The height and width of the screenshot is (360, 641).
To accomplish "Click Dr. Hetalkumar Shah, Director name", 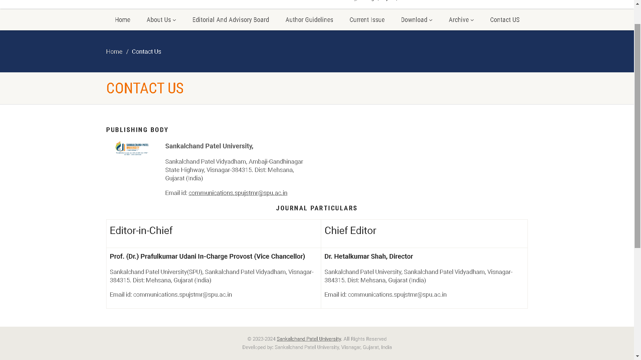I will point(369,256).
